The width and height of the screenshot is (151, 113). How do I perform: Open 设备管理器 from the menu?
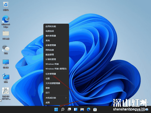56,45
